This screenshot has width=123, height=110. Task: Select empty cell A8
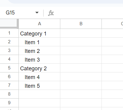pos(39,94)
